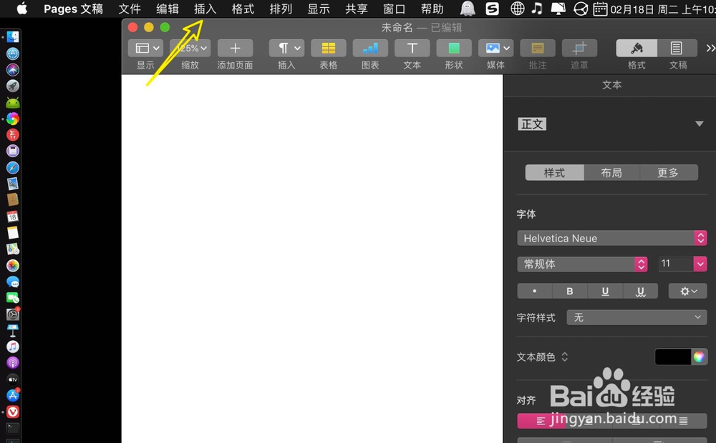716x443 pixels.
Task: Toggle single underline U button
Action: (x=605, y=292)
